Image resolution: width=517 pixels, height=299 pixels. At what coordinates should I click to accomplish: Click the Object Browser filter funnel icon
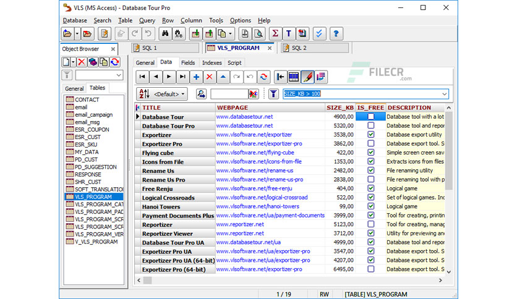coord(67,75)
